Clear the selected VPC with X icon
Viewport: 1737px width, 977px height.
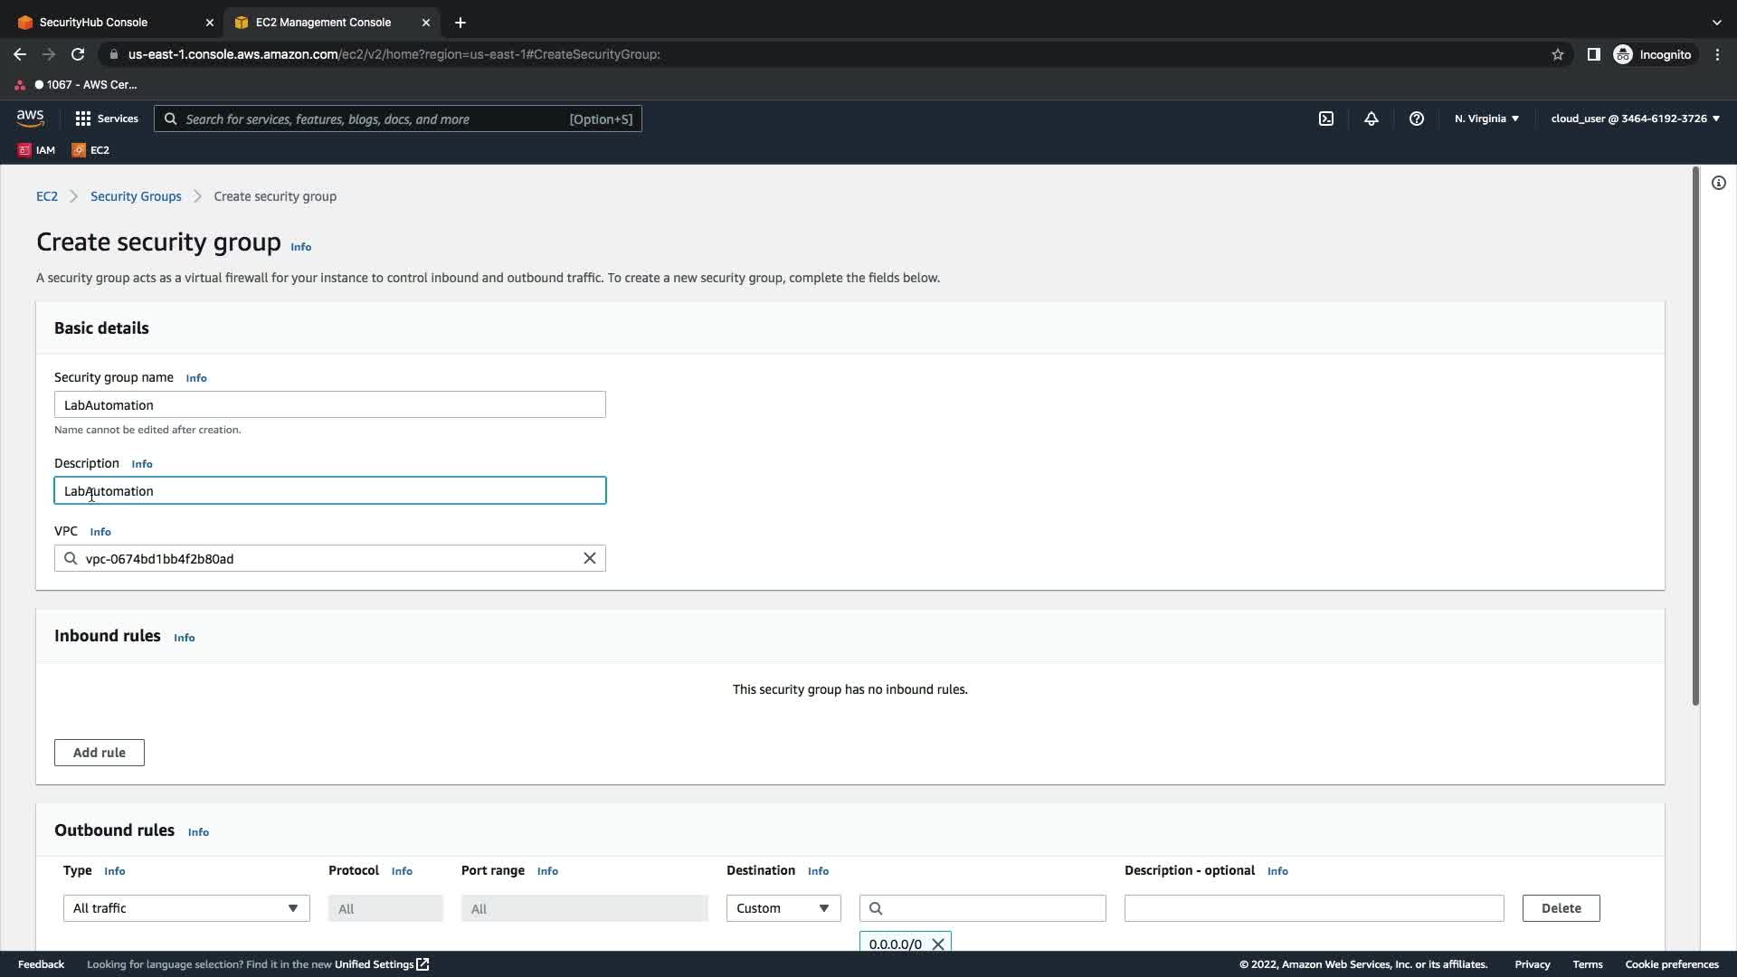590,558
